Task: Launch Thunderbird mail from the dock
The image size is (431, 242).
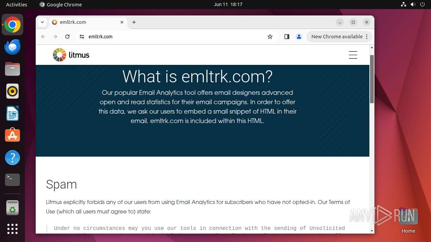Action: [12, 47]
